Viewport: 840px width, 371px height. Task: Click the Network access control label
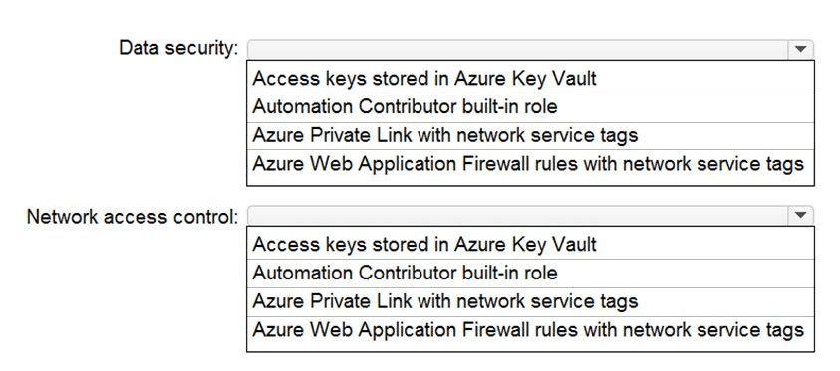(133, 217)
